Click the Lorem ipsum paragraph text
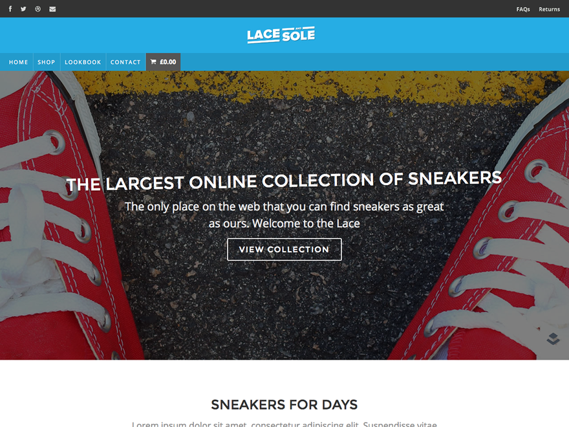 284,424
